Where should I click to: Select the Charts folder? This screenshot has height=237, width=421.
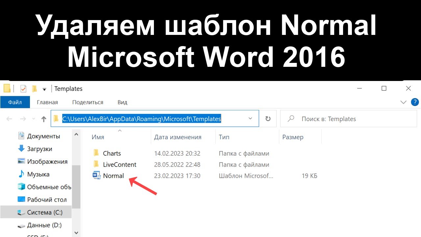click(112, 153)
